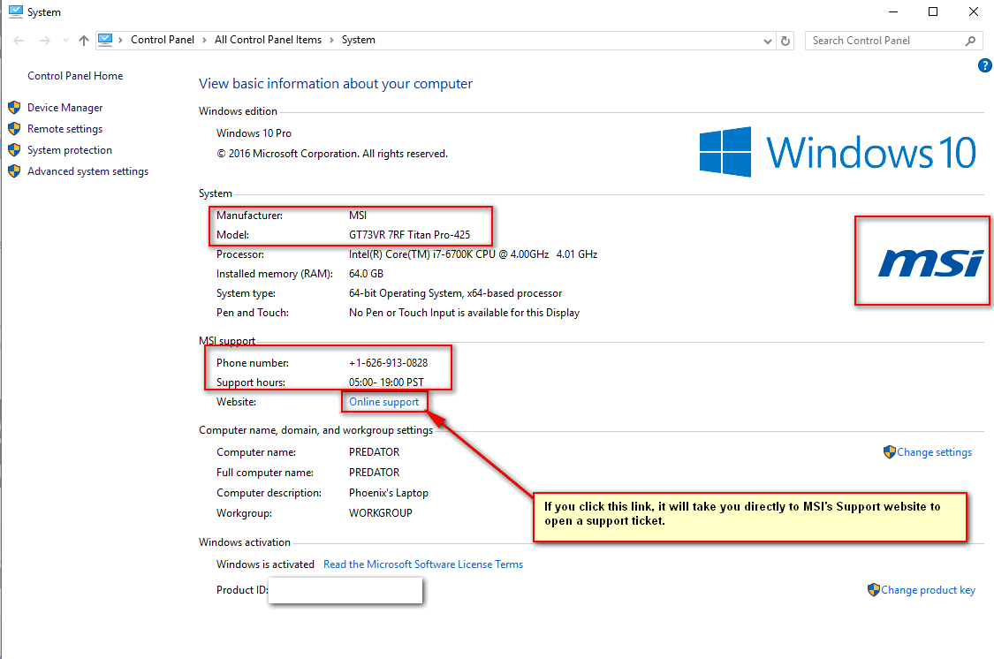The width and height of the screenshot is (994, 659).
Task: Open Help with the question mark icon
Action: coord(985,65)
